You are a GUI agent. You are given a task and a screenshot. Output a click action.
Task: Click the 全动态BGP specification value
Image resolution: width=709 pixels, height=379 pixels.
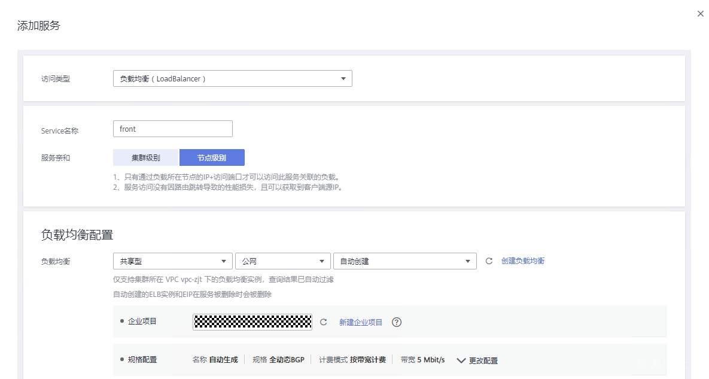point(287,360)
